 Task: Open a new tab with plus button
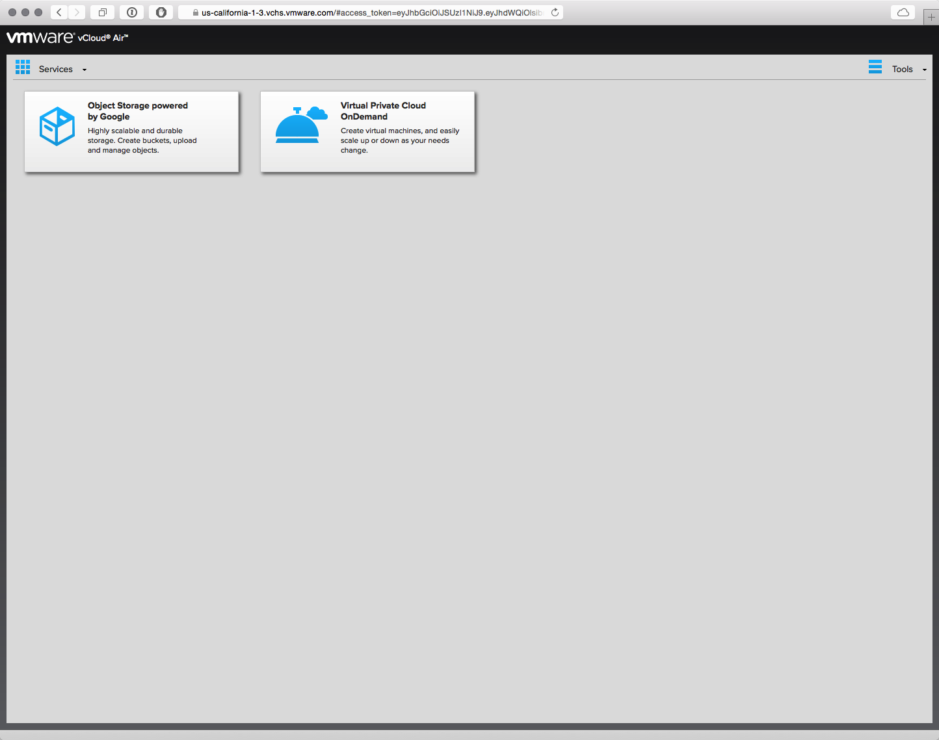pos(931,18)
